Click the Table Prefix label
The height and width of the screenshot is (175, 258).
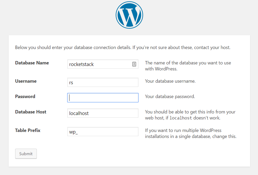pyautogui.click(x=28, y=130)
